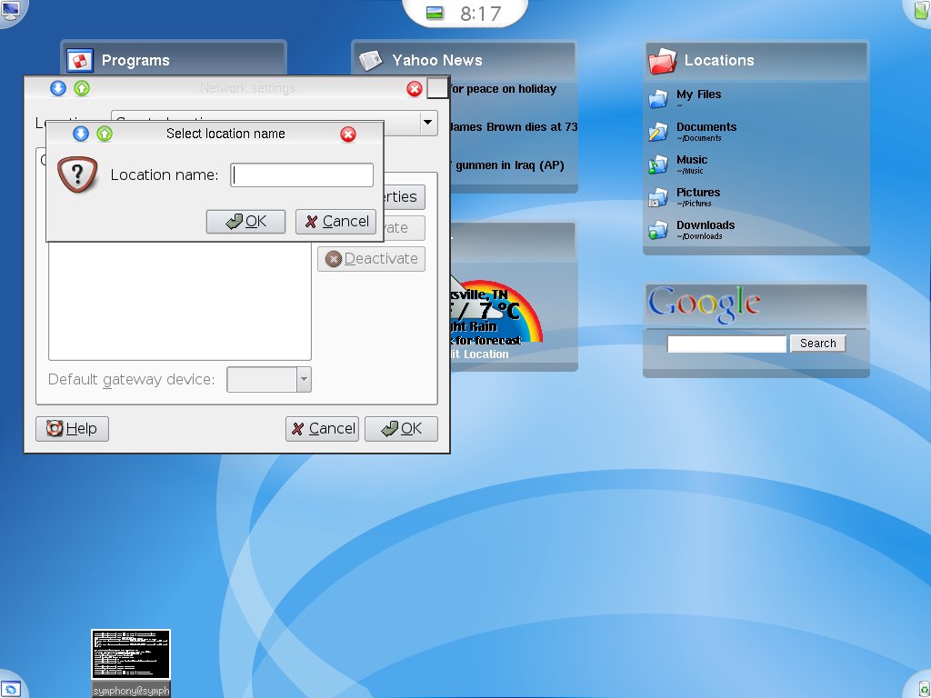Click the Google Search button
The width and height of the screenshot is (931, 698).
(817, 344)
